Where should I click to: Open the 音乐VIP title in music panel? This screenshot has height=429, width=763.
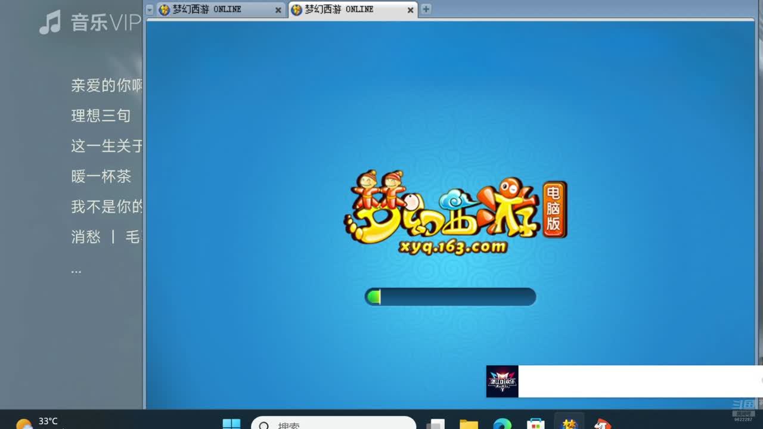[106, 23]
